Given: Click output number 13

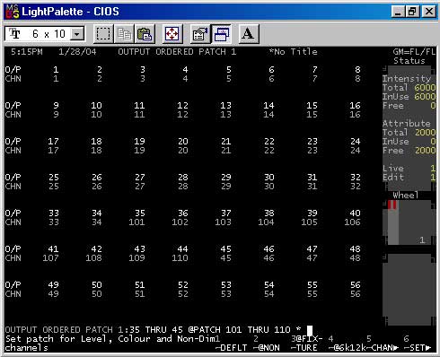Looking at the screenshot, I should pos(225,106).
